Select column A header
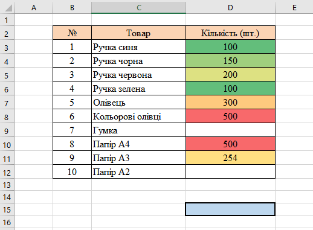This screenshot has width=313, height=230. [34, 8]
